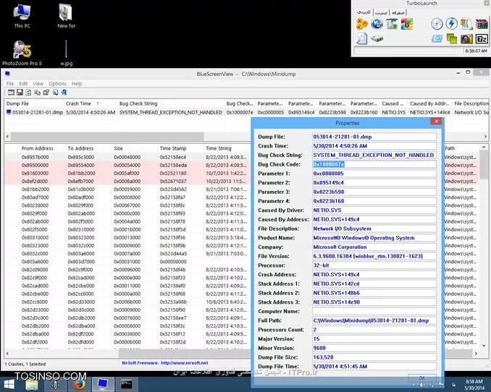Click the Exit toolbar icon
Image resolution: width=491 pixels, height=392 pixels.
click(64, 93)
